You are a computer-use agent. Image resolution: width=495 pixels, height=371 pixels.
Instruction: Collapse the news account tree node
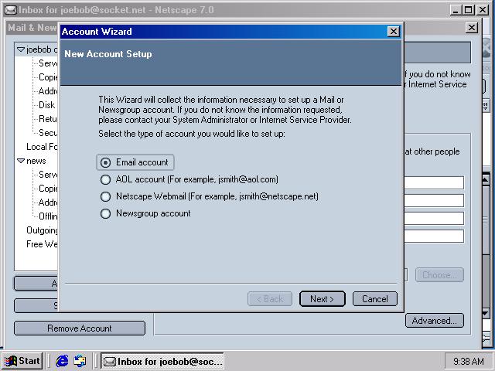click(21, 161)
